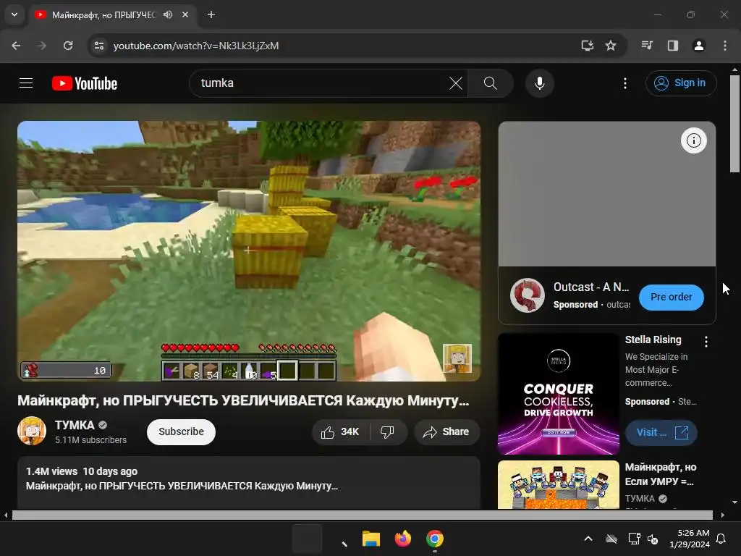Open YouTube settings three-dot menu
The width and height of the screenshot is (741, 556).
625,83
